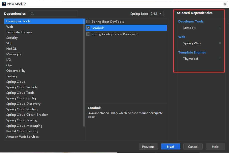Open Template Engines category
Image resolution: width=229 pixels, height=153 pixels.
coord(43,32)
